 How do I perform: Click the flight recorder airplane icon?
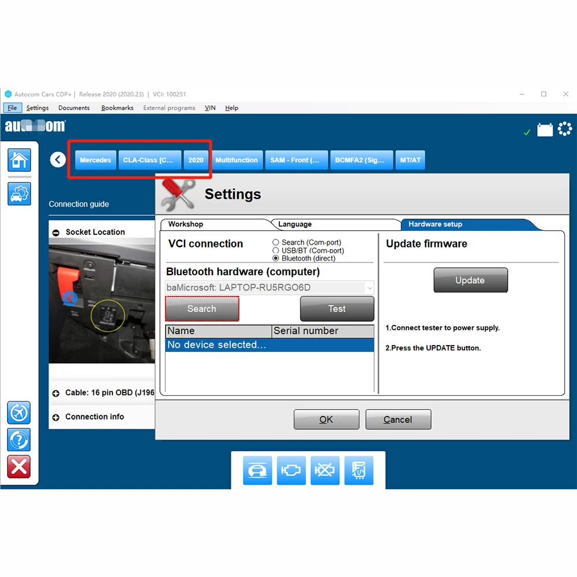click(19, 413)
